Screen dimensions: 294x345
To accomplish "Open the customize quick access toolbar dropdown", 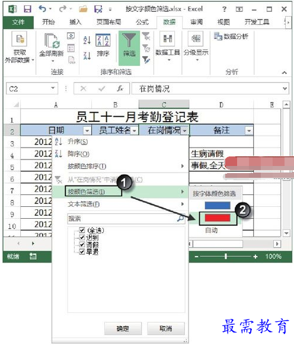I will click(110, 9).
